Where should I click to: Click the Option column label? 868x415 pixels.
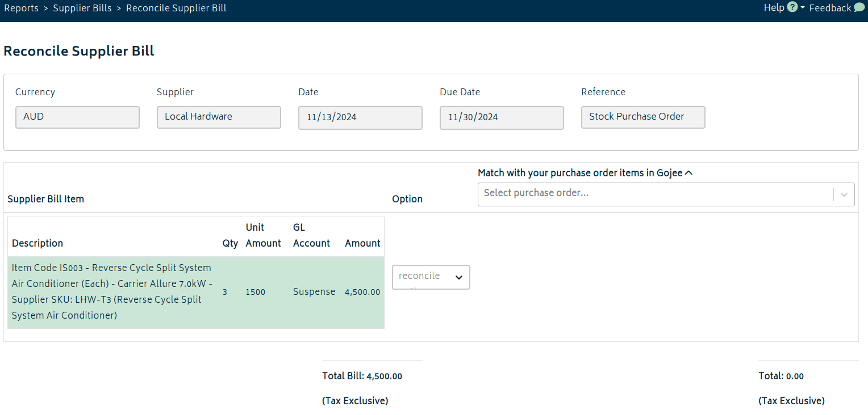[x=407, y=199]
